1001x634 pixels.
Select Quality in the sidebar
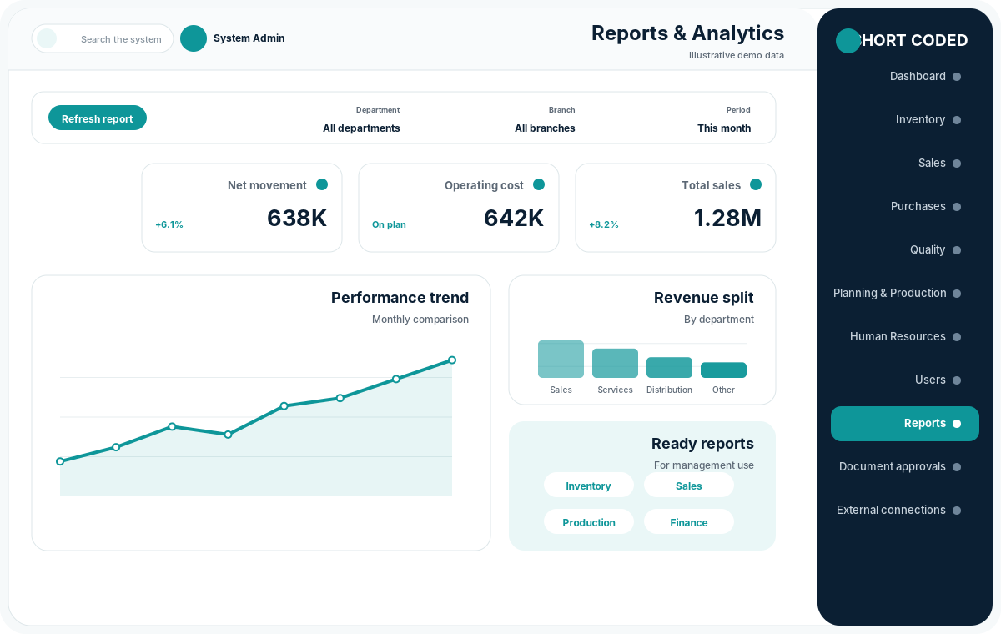point(905,249)
